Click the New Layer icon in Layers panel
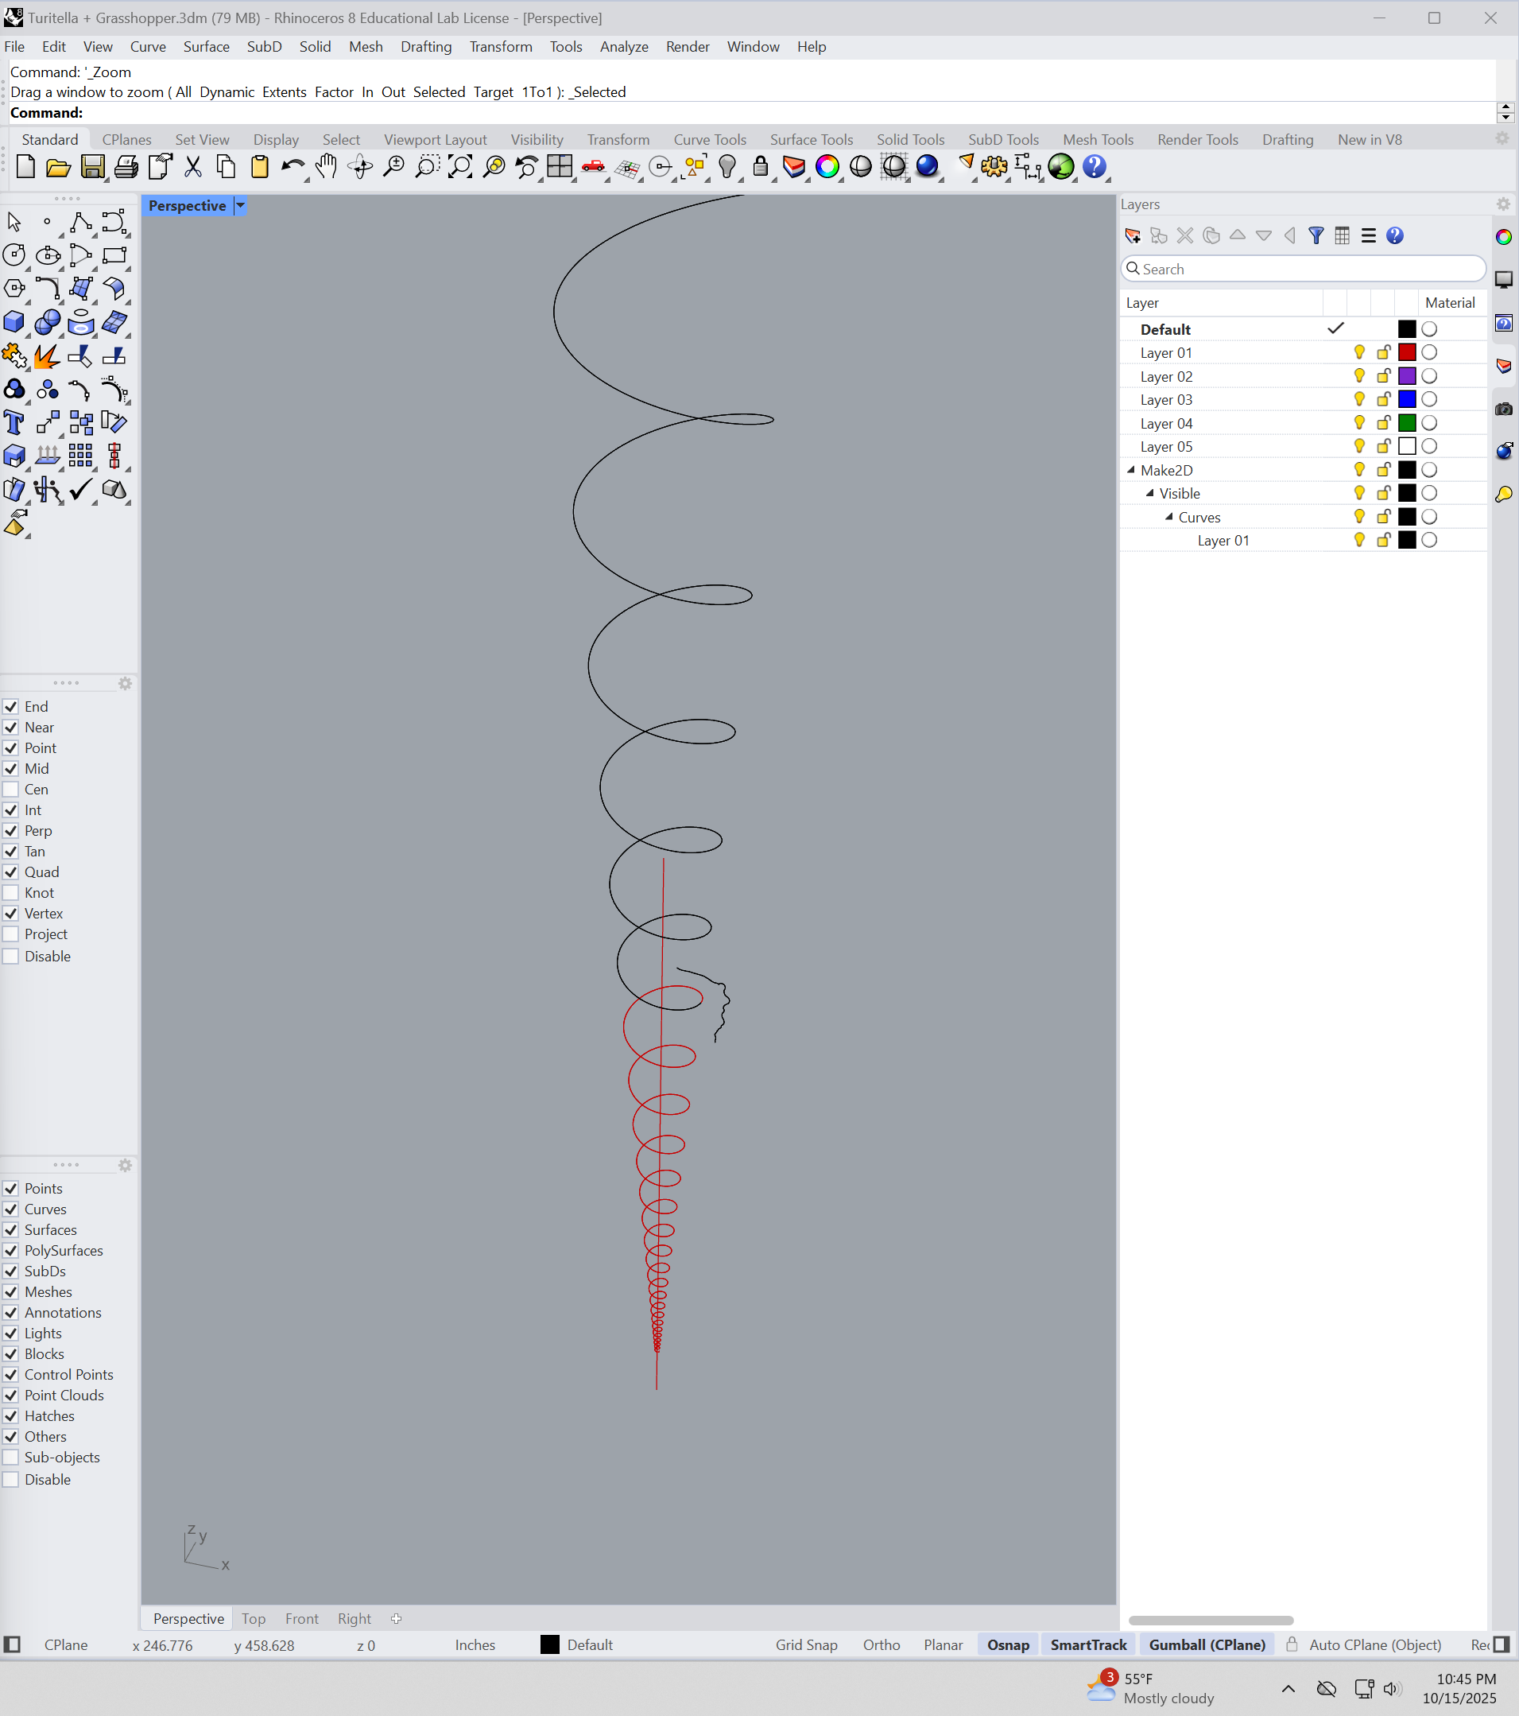The width and height of the screenshot is (1519, 1716). point(1132,236)
